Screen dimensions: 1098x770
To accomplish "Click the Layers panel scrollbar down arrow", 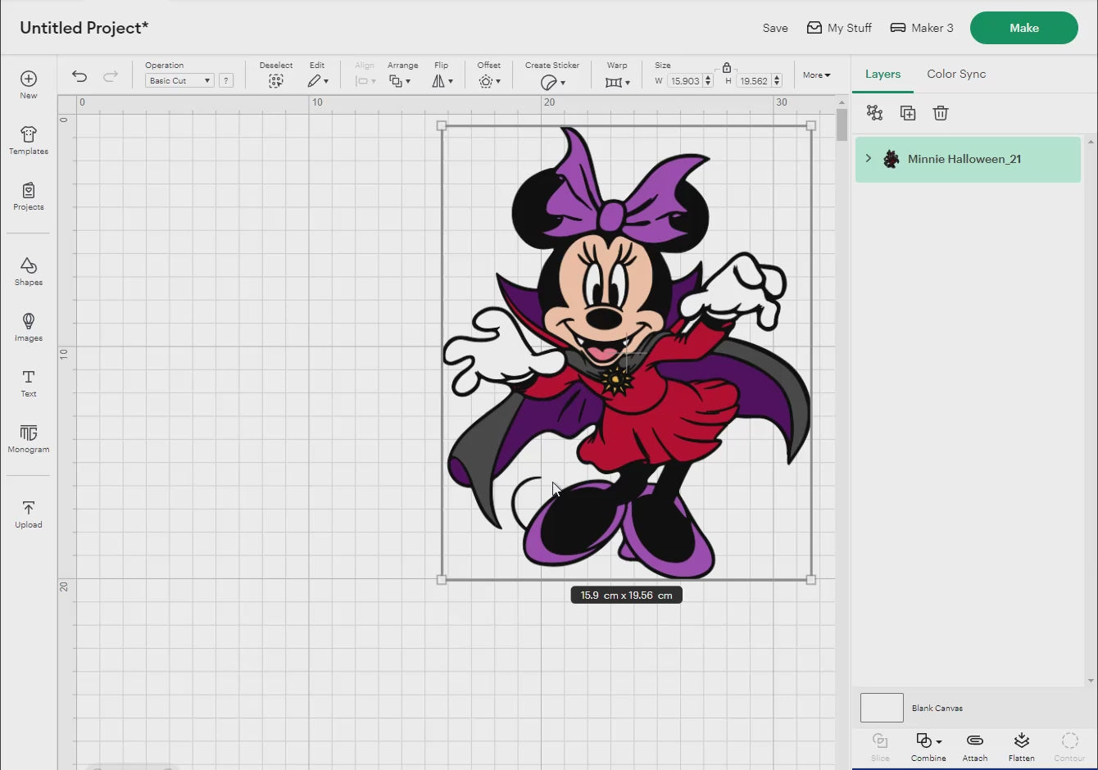I will pyautogui.click(x=1090, y=680).
